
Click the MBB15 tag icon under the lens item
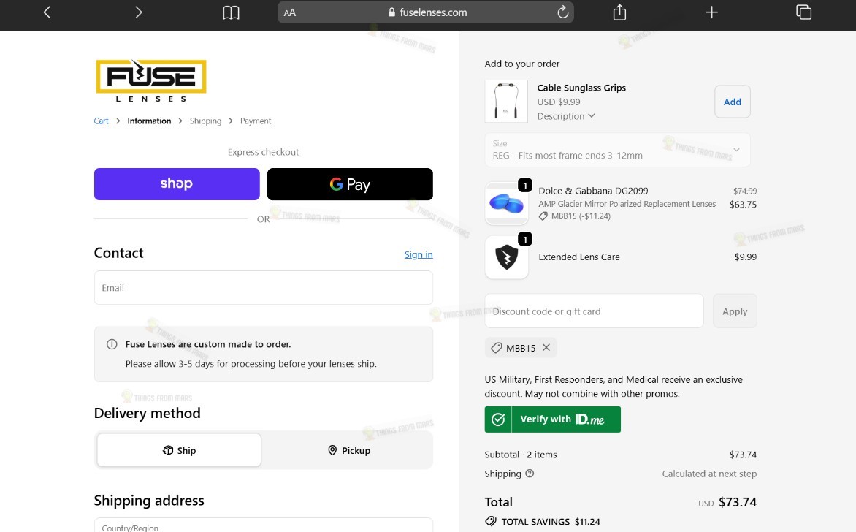click(x=543, y=216)
